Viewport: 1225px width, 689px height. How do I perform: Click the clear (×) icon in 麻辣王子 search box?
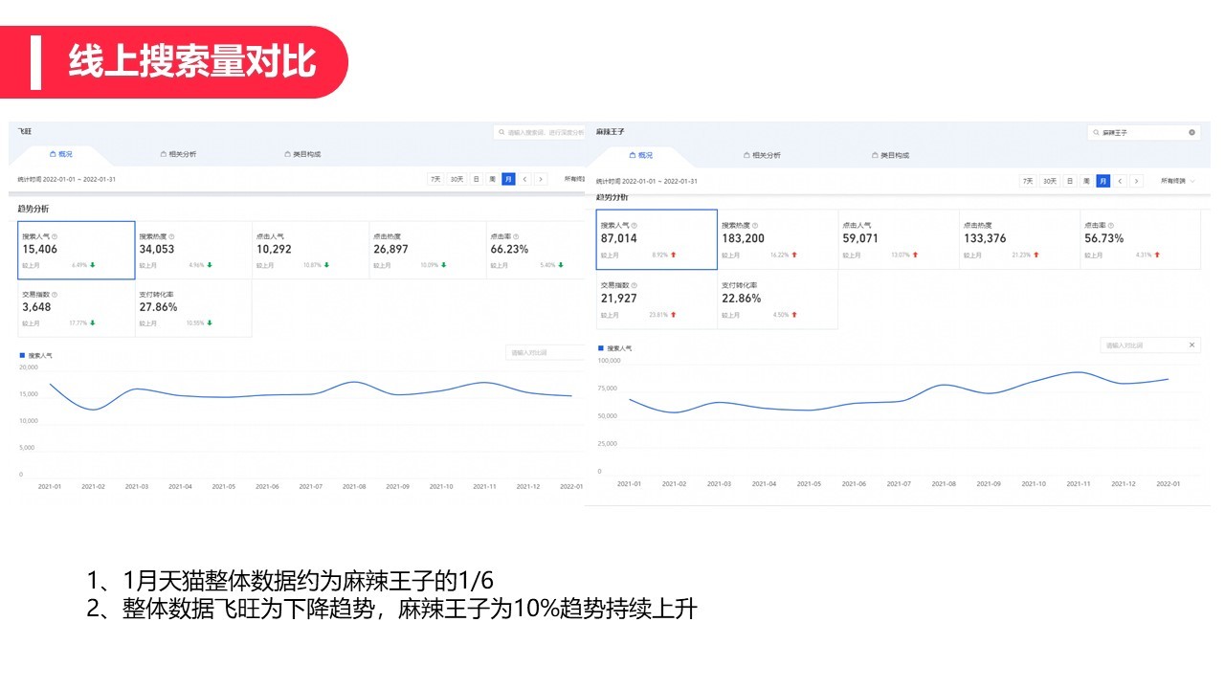pyautogui.click(x=1191, y=132)
